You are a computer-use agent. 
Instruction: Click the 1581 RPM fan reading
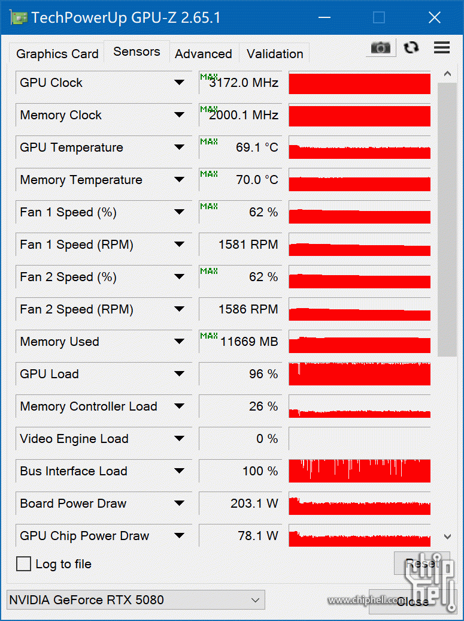click(248, 245)
